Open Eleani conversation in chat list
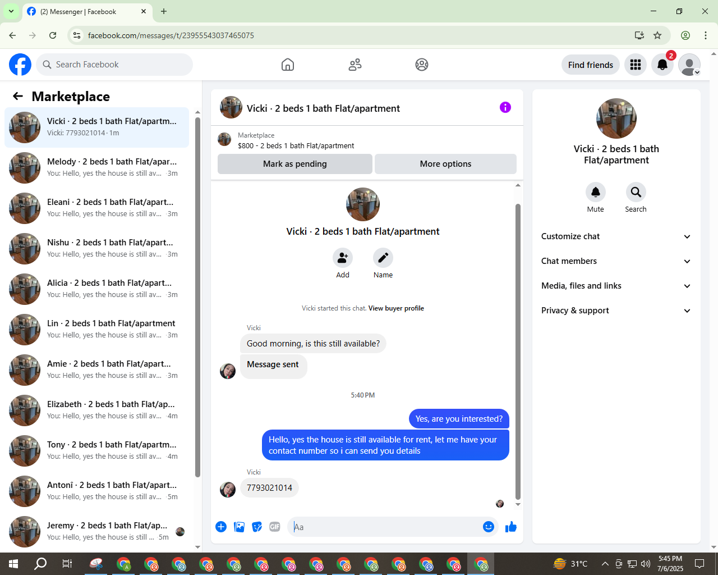Viewport: 718px width, 575px height. 96,208
